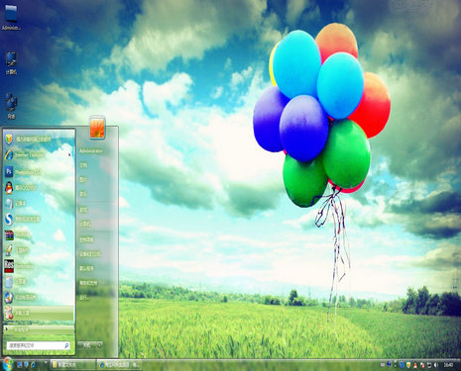Viewport: 461px width, 371px height.
Task: Open the volume speaker tray icon
Action: [x=436, y=365]
